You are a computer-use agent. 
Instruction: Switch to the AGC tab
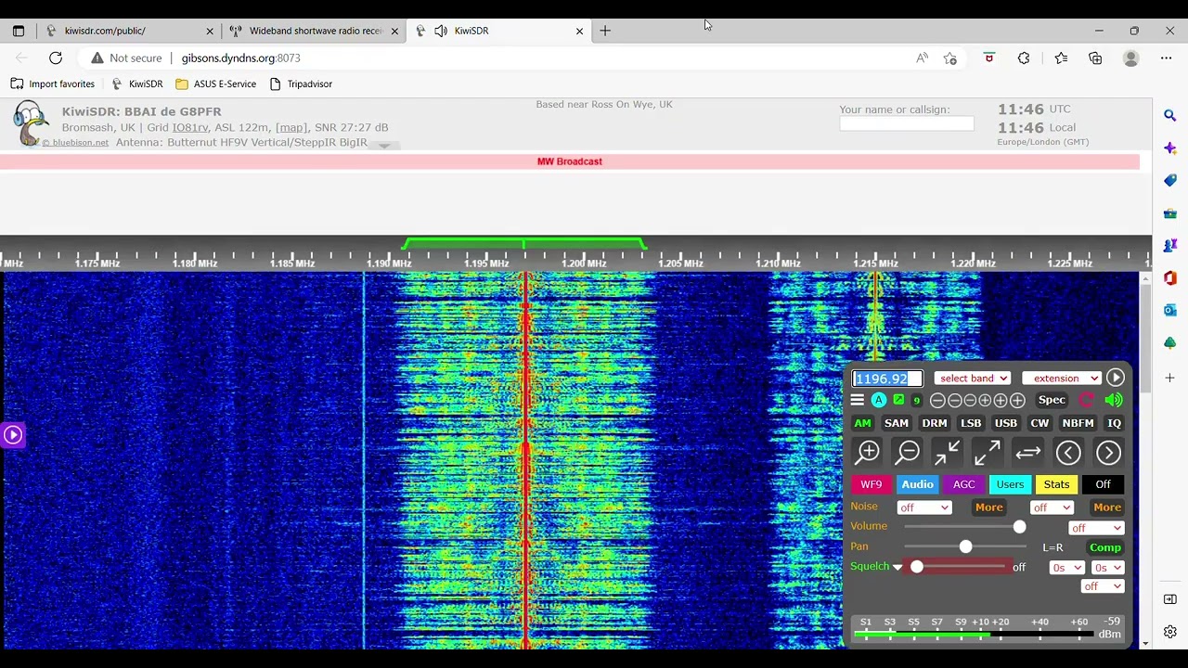[x=963, y=484]
